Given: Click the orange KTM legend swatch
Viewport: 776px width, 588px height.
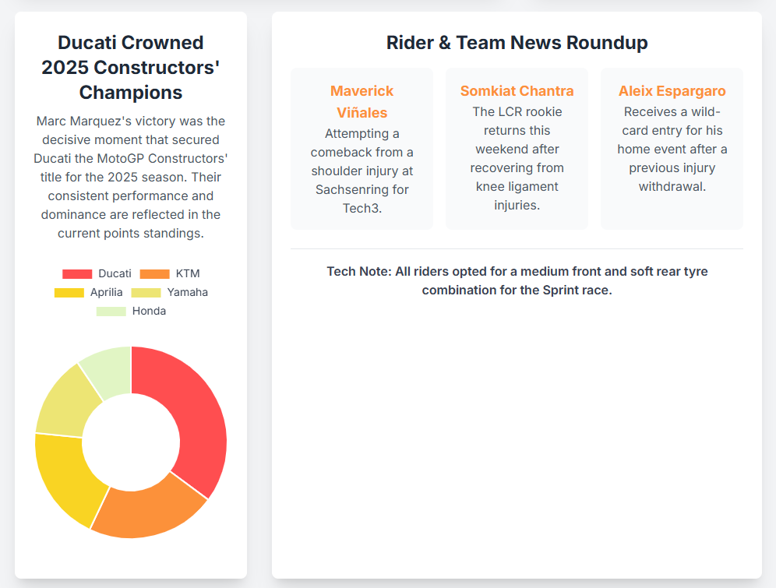Looking at the screenshot, I should click(x=154, y=273).
